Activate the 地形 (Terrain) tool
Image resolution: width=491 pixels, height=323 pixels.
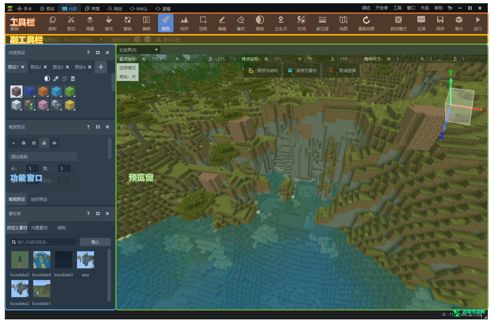tap(184, 23)
